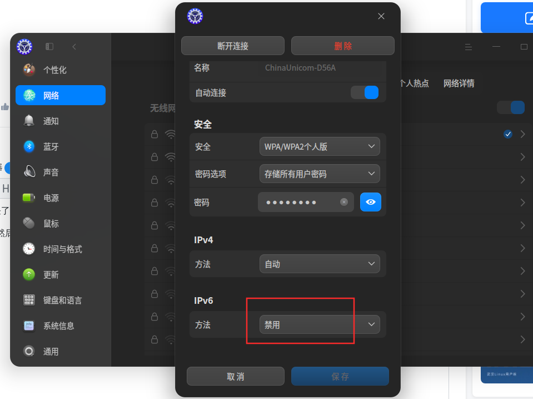
Task: Open the 安全 security type dropdown
Action: pos(320,146)
